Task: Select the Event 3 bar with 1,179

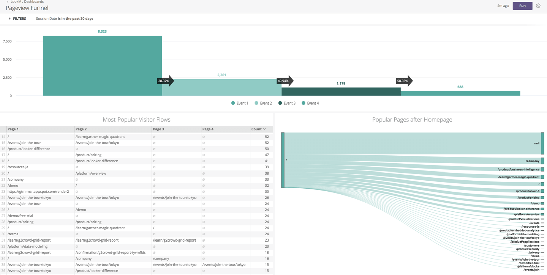Action: pos(341,92)
